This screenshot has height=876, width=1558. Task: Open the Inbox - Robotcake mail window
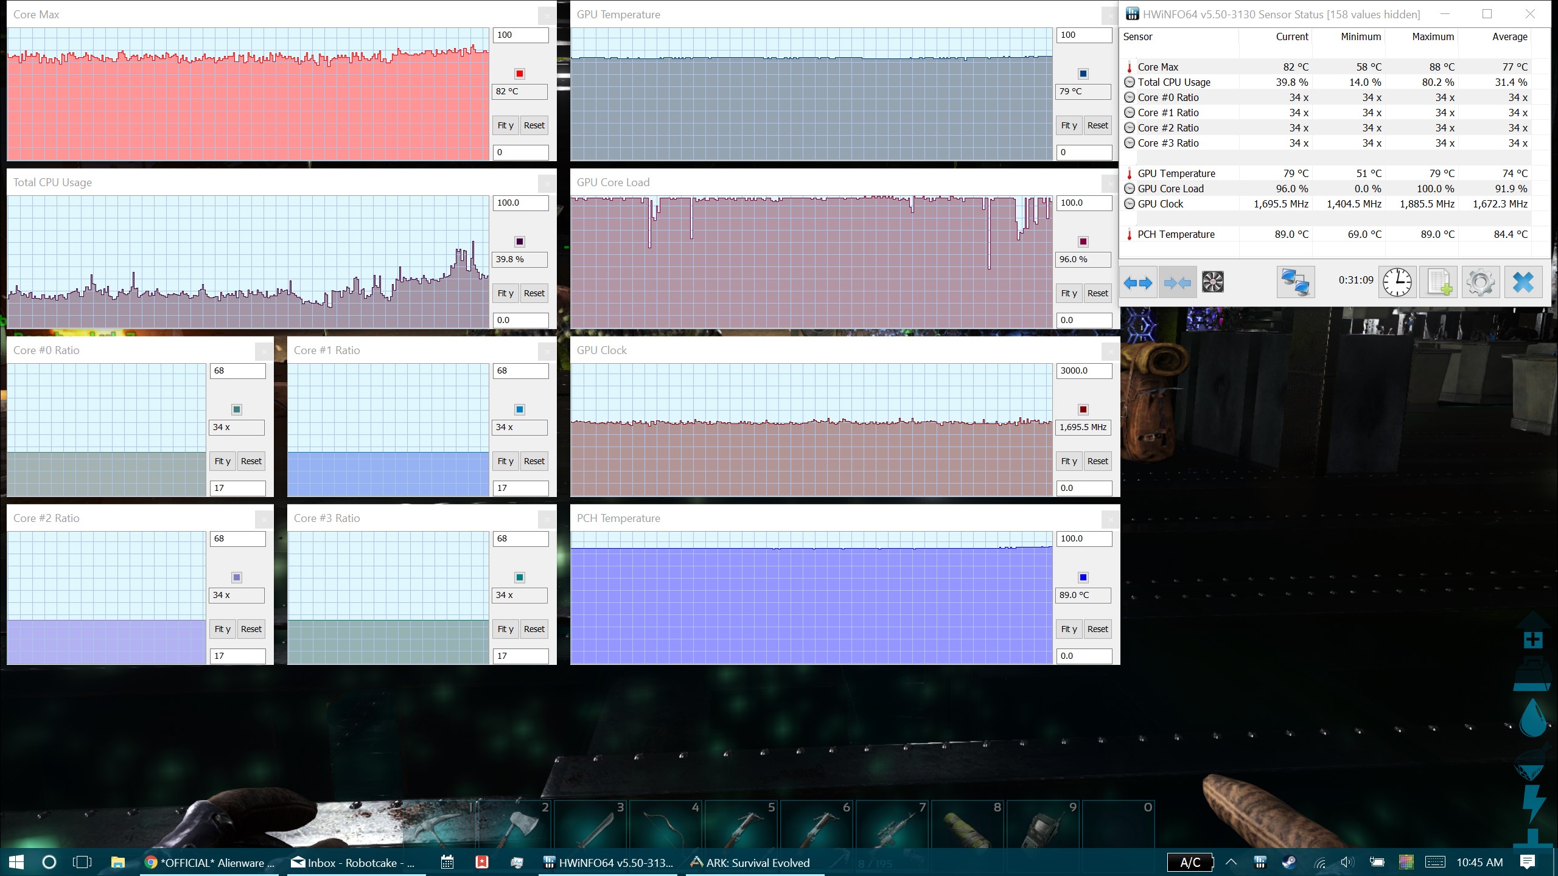tap(353, 862)
